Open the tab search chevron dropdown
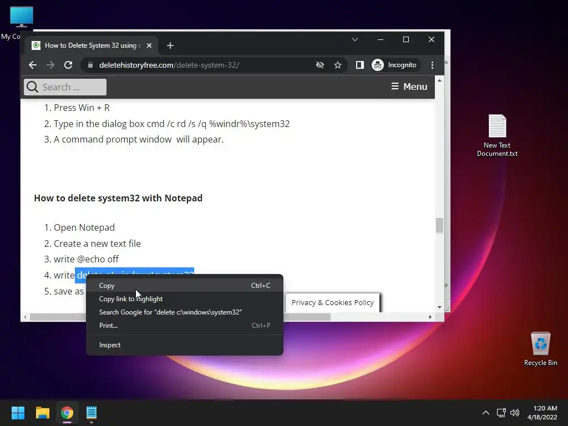This screenshot has height=426, width=568. 355,39
